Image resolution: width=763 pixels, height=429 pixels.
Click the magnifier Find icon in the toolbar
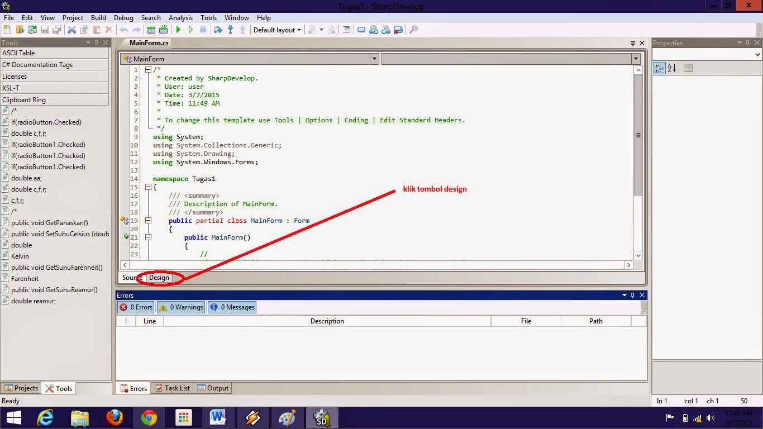tap(413, 30)
